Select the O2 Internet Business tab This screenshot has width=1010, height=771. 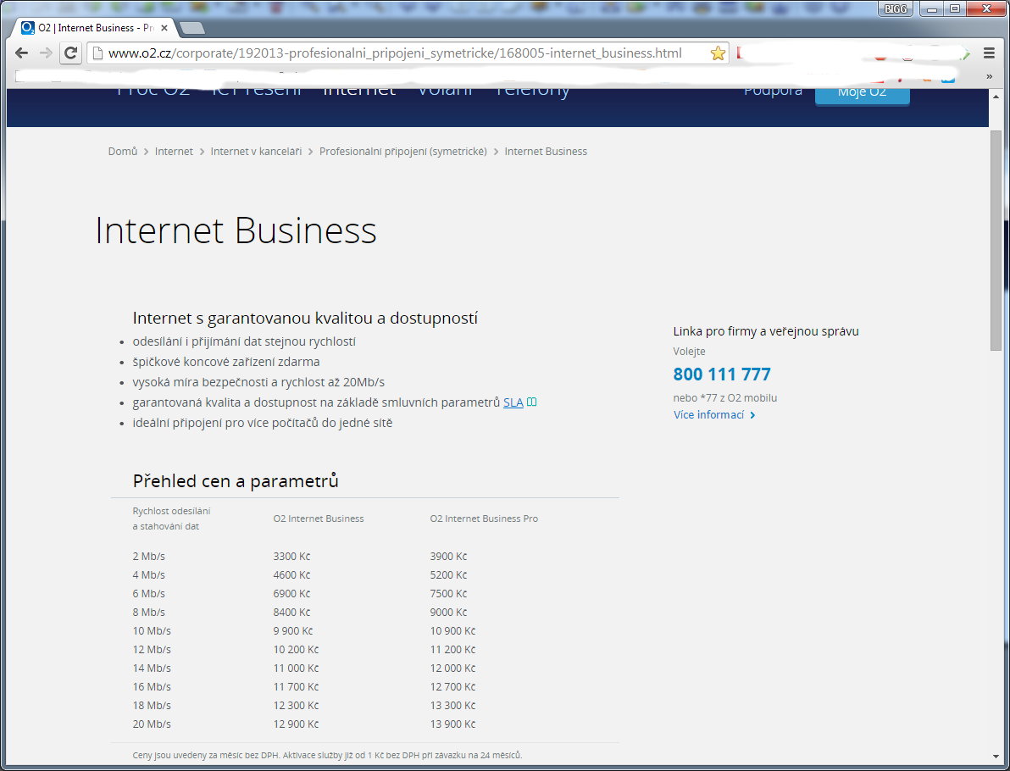[x=96, y=28]
